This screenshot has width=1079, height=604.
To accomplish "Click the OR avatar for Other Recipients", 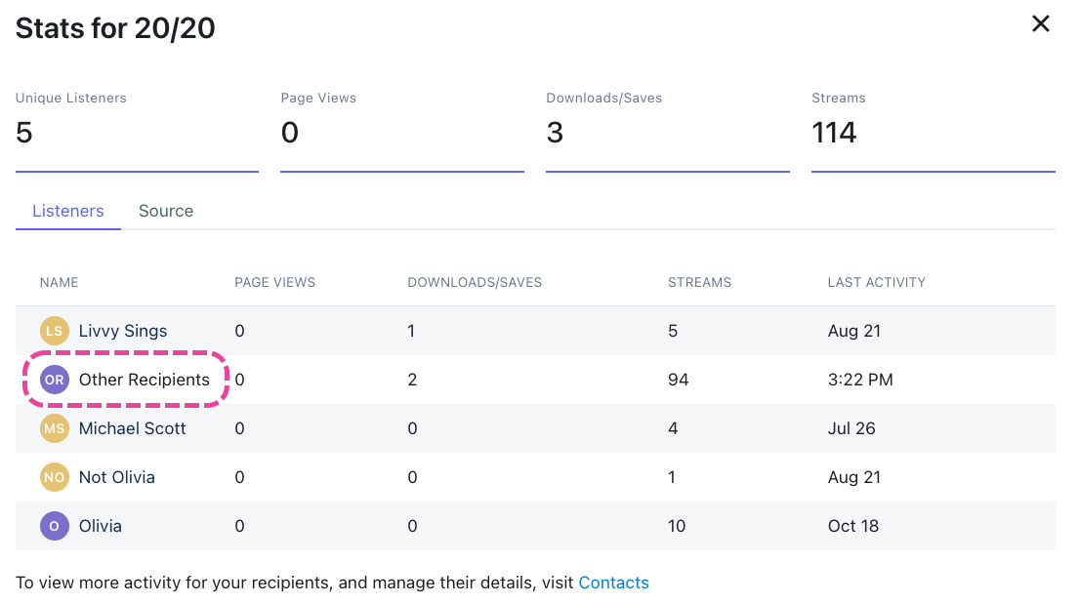I will (x=54, y=380).
